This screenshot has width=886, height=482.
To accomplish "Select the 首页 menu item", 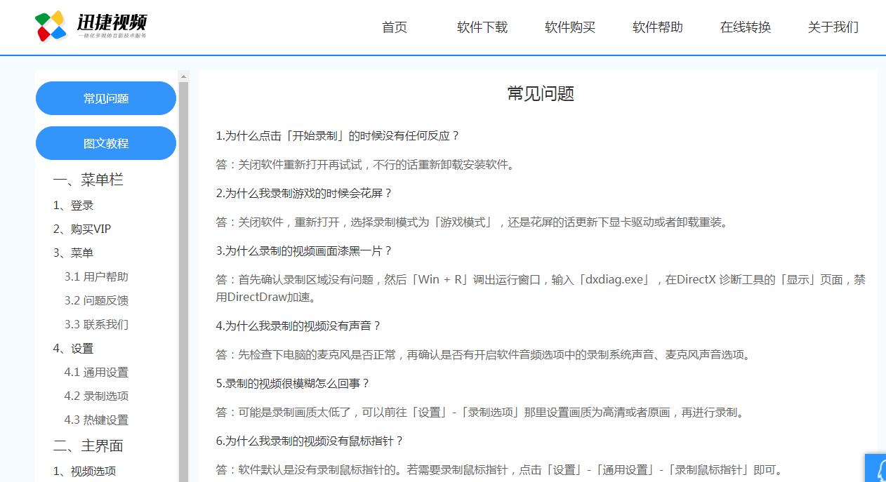I will point(394,27).
